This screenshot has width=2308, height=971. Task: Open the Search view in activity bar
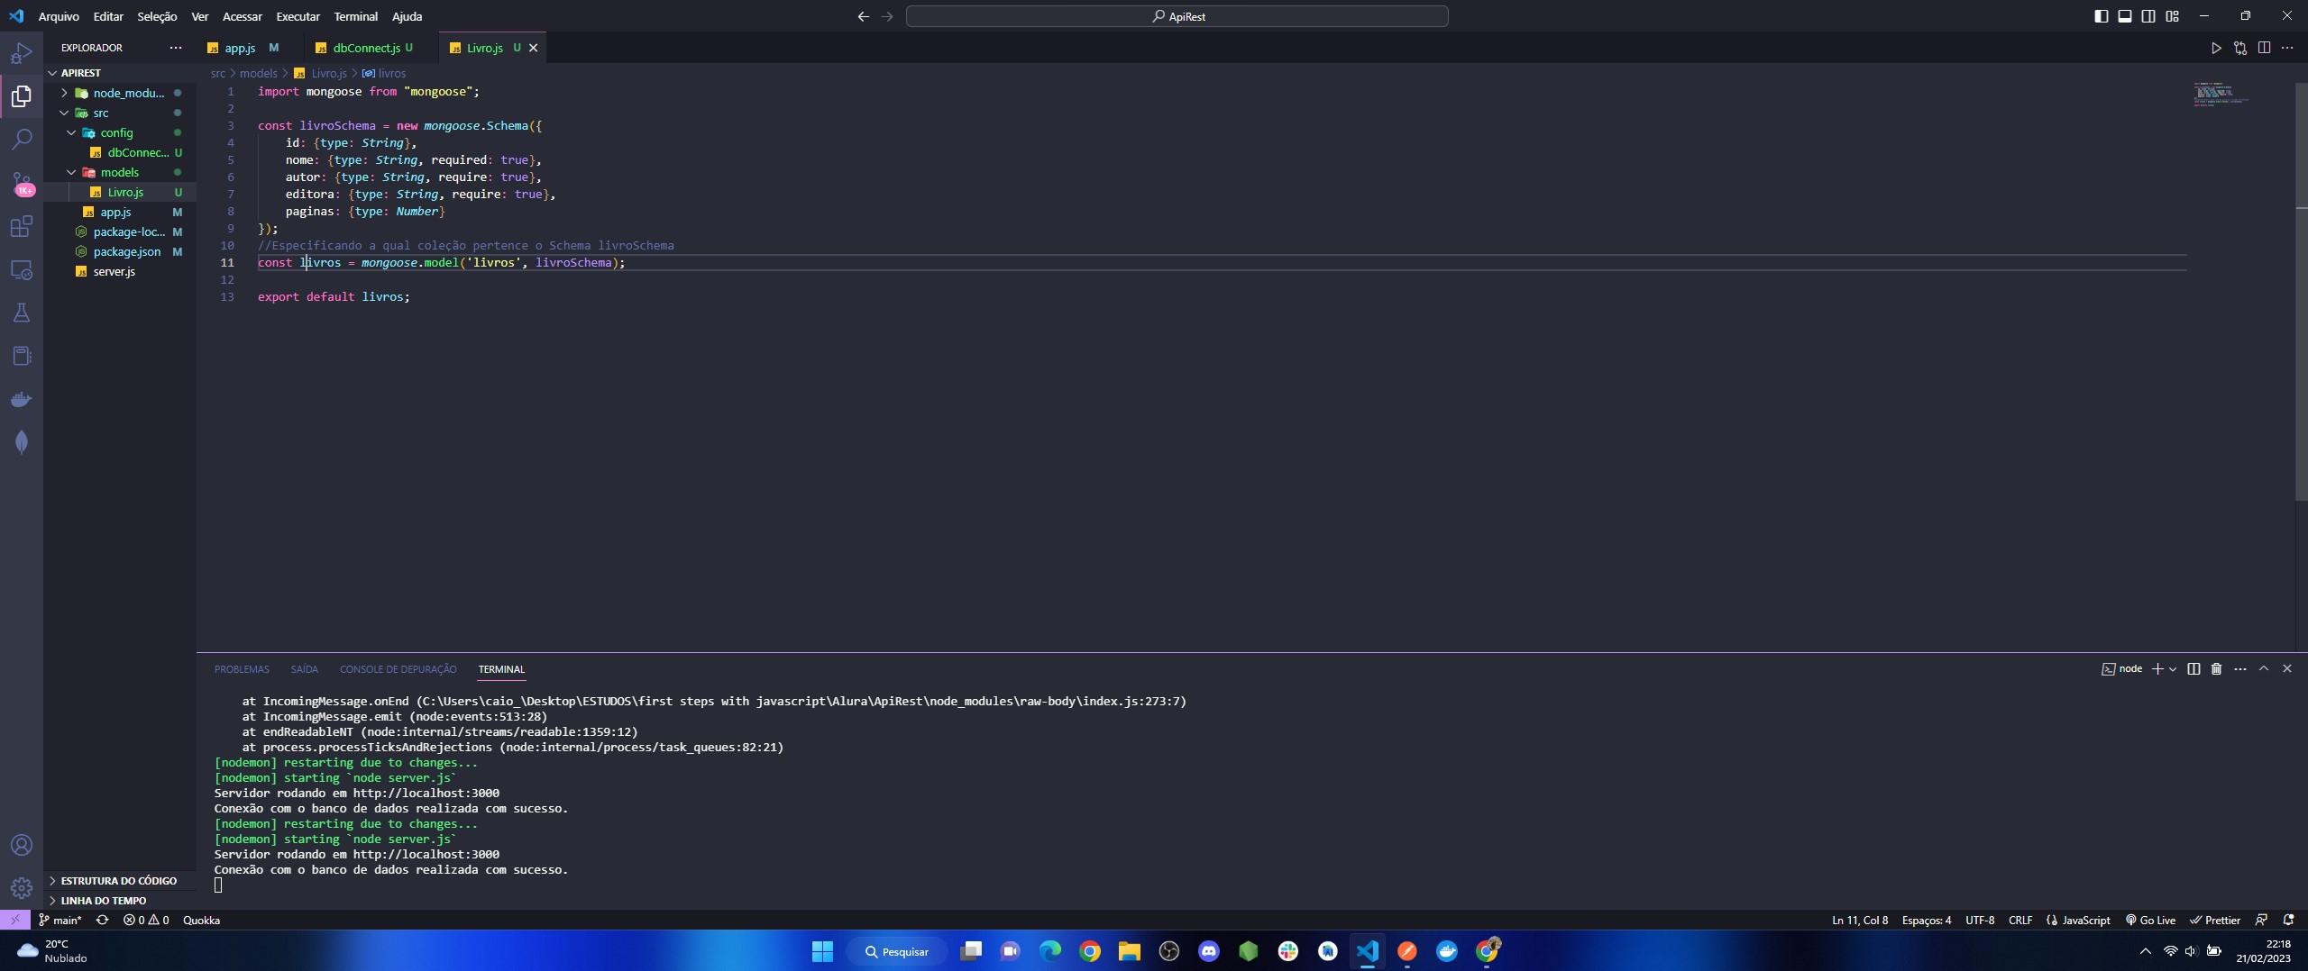(x=22, y=139)
